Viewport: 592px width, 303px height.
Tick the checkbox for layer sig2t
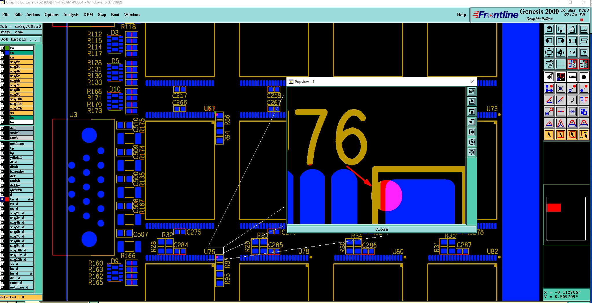click(2, 62)
